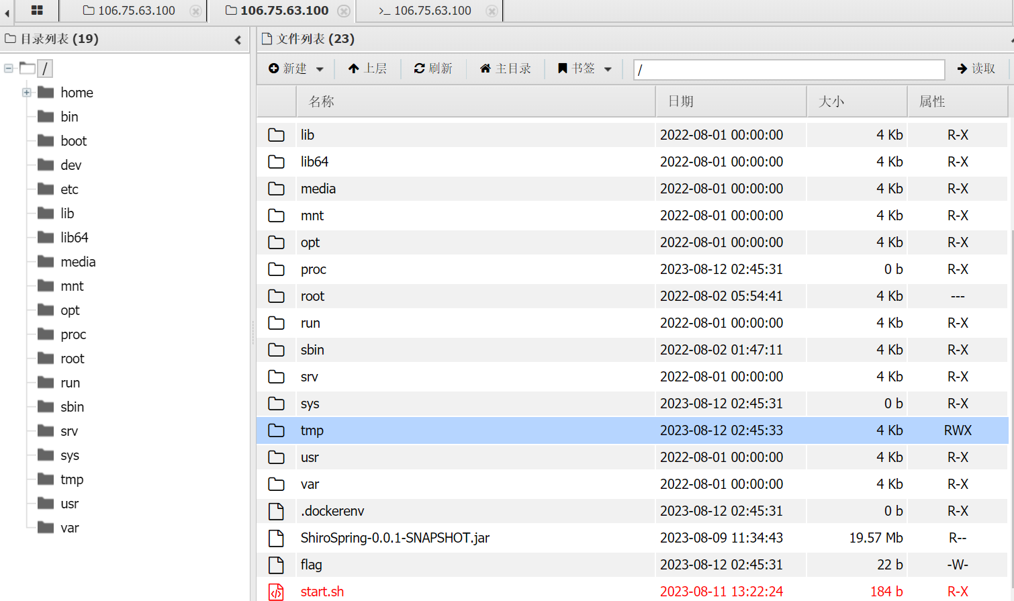Sort by the 日期 column header
Image resolution: width=1014 pixels, height=601 pixels.
coord(731,101)
